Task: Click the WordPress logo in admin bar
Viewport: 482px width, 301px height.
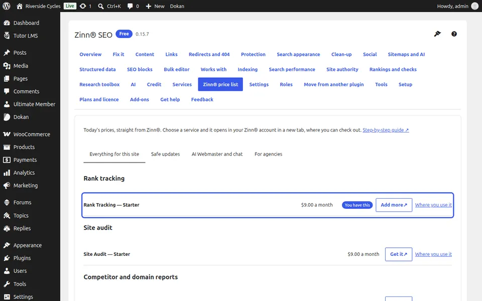Action: click(x=7, y=6)
